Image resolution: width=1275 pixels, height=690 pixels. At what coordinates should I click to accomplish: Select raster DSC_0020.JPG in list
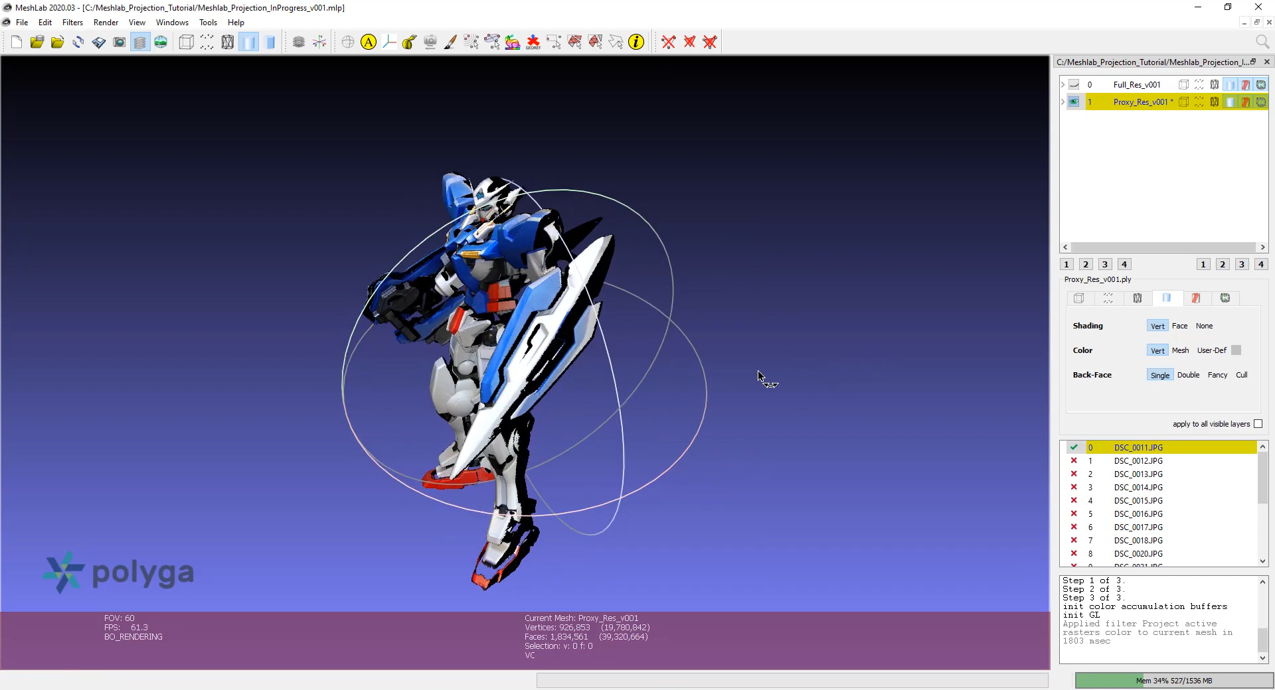click(x=1138, y=554)
